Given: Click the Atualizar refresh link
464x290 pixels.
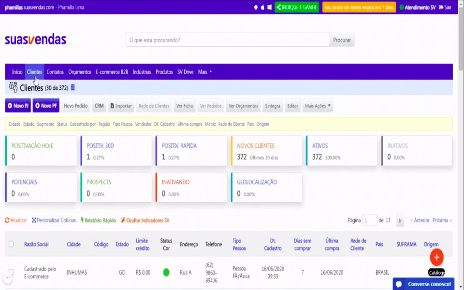Looking at the screenshot, I should 16,220.
